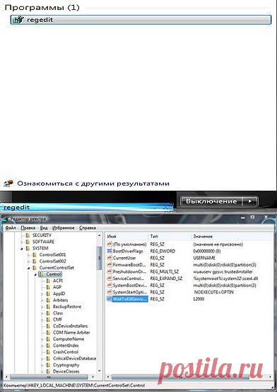Click Ознакомиться с другими результатами link

tap(93, 184)
